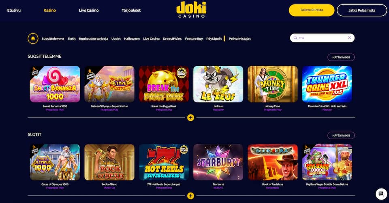Screen dimensions: 389x203
Task: Click the Joki Casino logo
Action: (191, 9)
